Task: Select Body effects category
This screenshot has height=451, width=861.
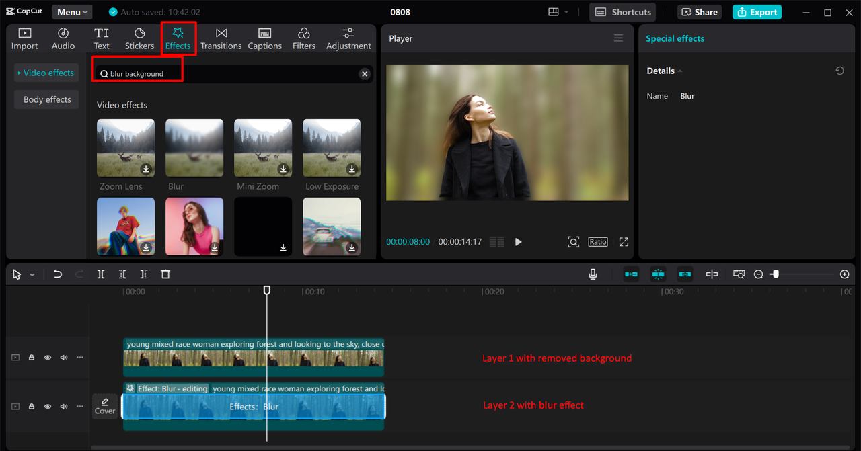Action: click(46, 99)
